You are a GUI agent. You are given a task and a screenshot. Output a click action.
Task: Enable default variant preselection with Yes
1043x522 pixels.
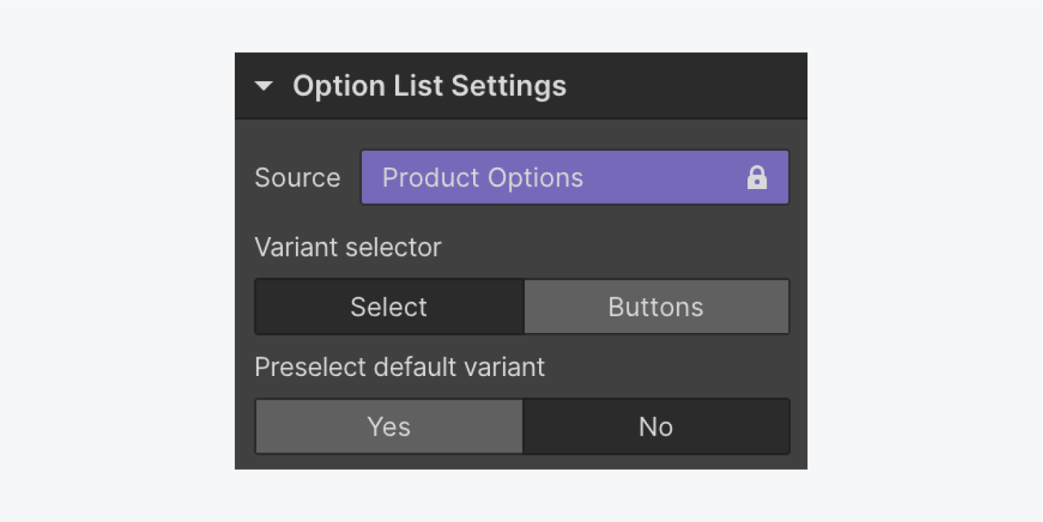(x=389, y=426)
